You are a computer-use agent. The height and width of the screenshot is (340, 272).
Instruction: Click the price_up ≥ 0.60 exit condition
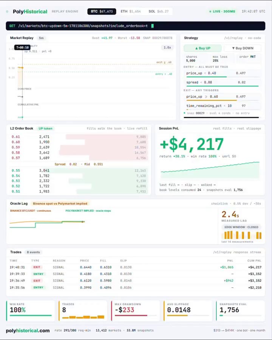(x=222, y=97)
